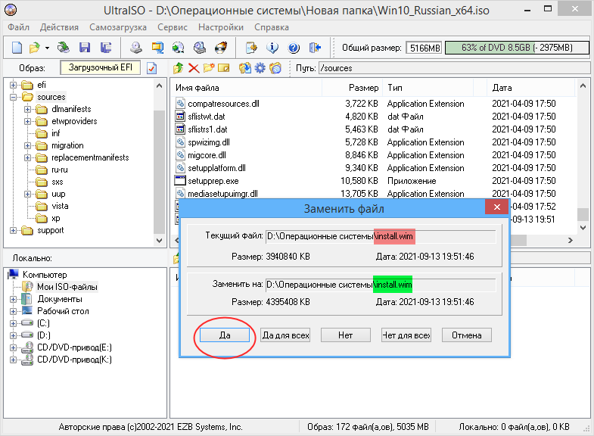Click the Нет для всех button
Screen dimensions: 594x436
click(x=406, y=335)
